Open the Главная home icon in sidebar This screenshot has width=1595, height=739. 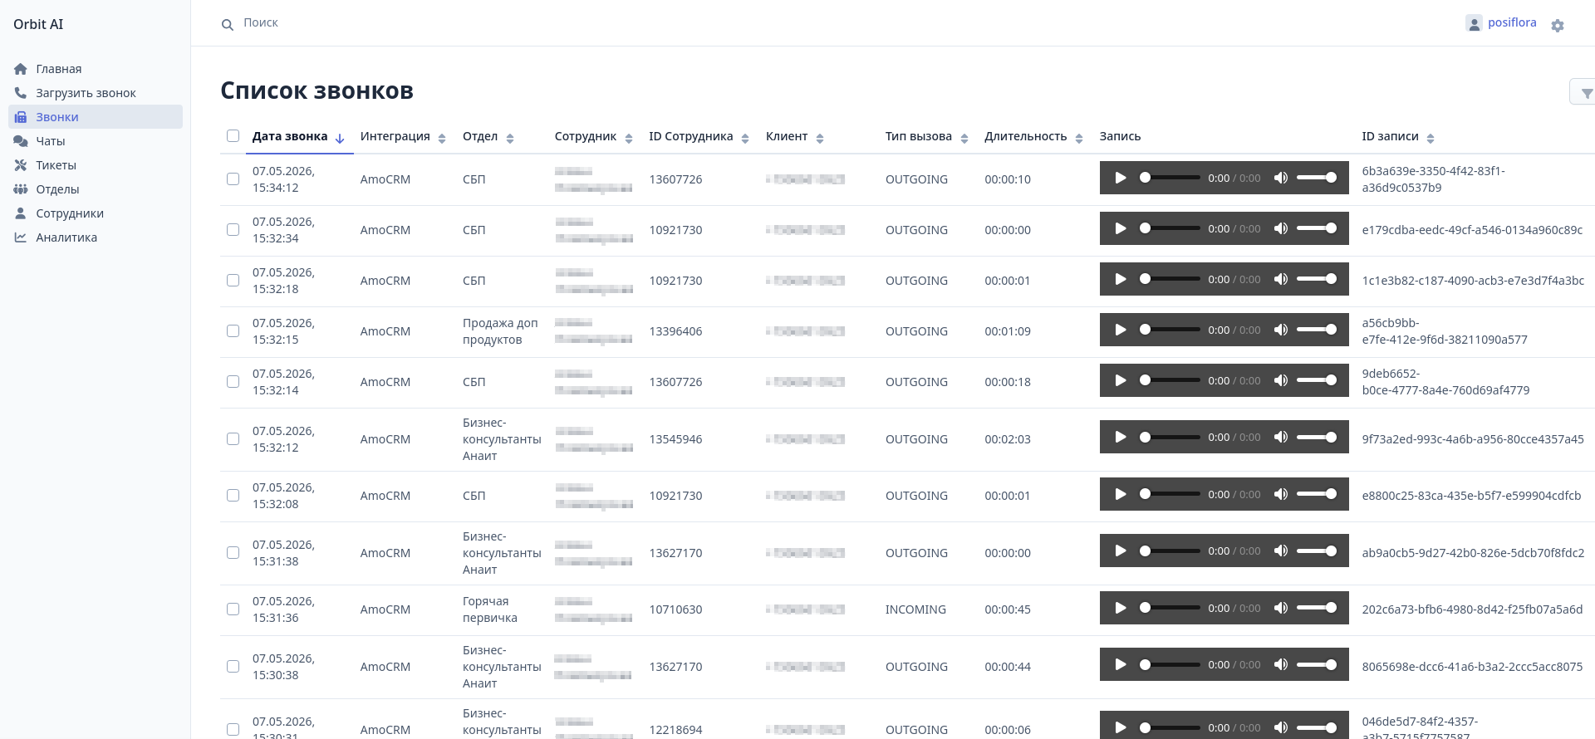[21, 69]
